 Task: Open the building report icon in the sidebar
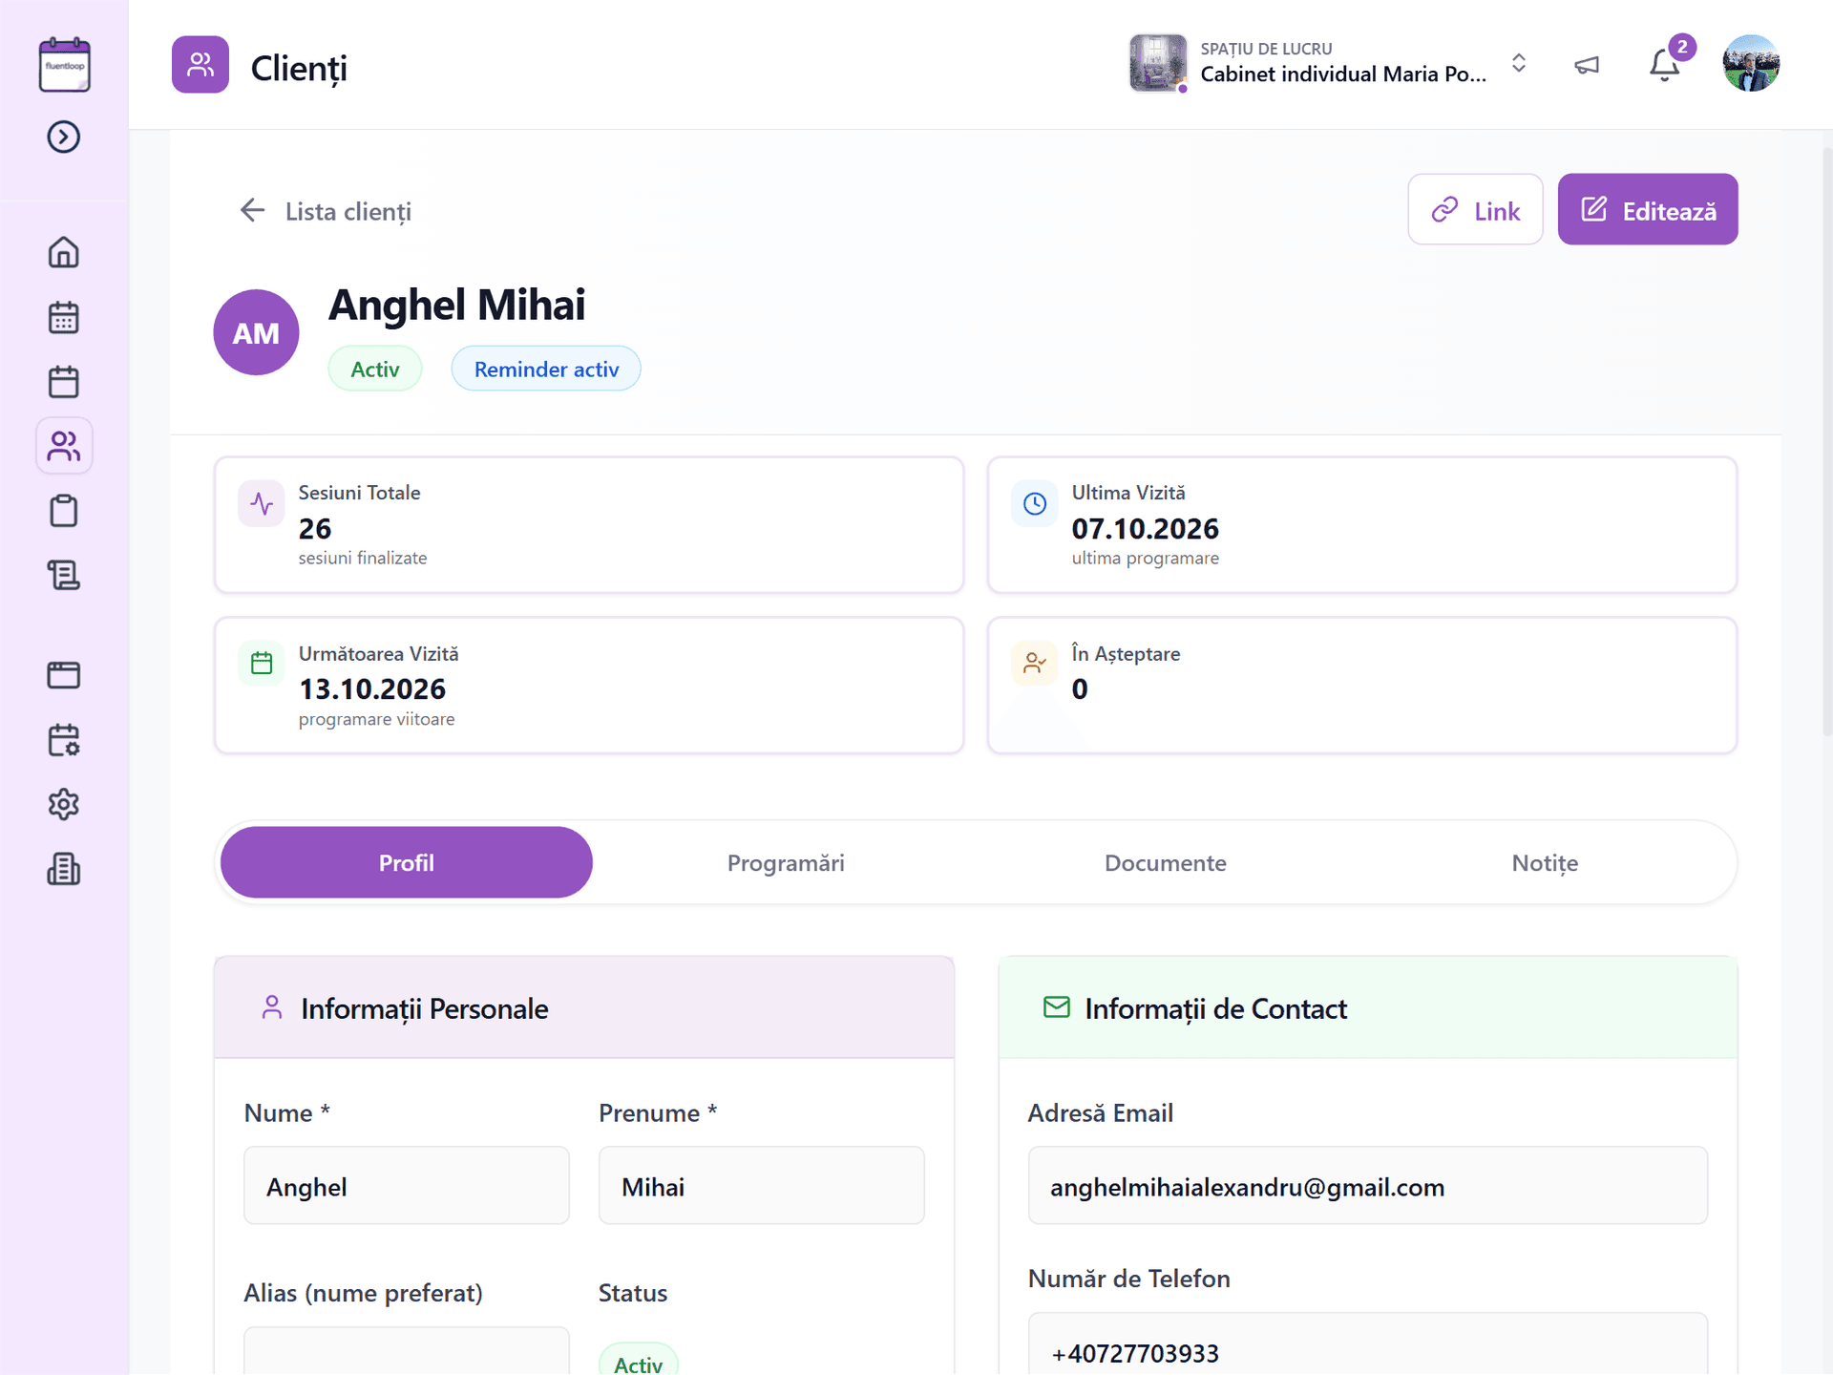coord(64,869)
